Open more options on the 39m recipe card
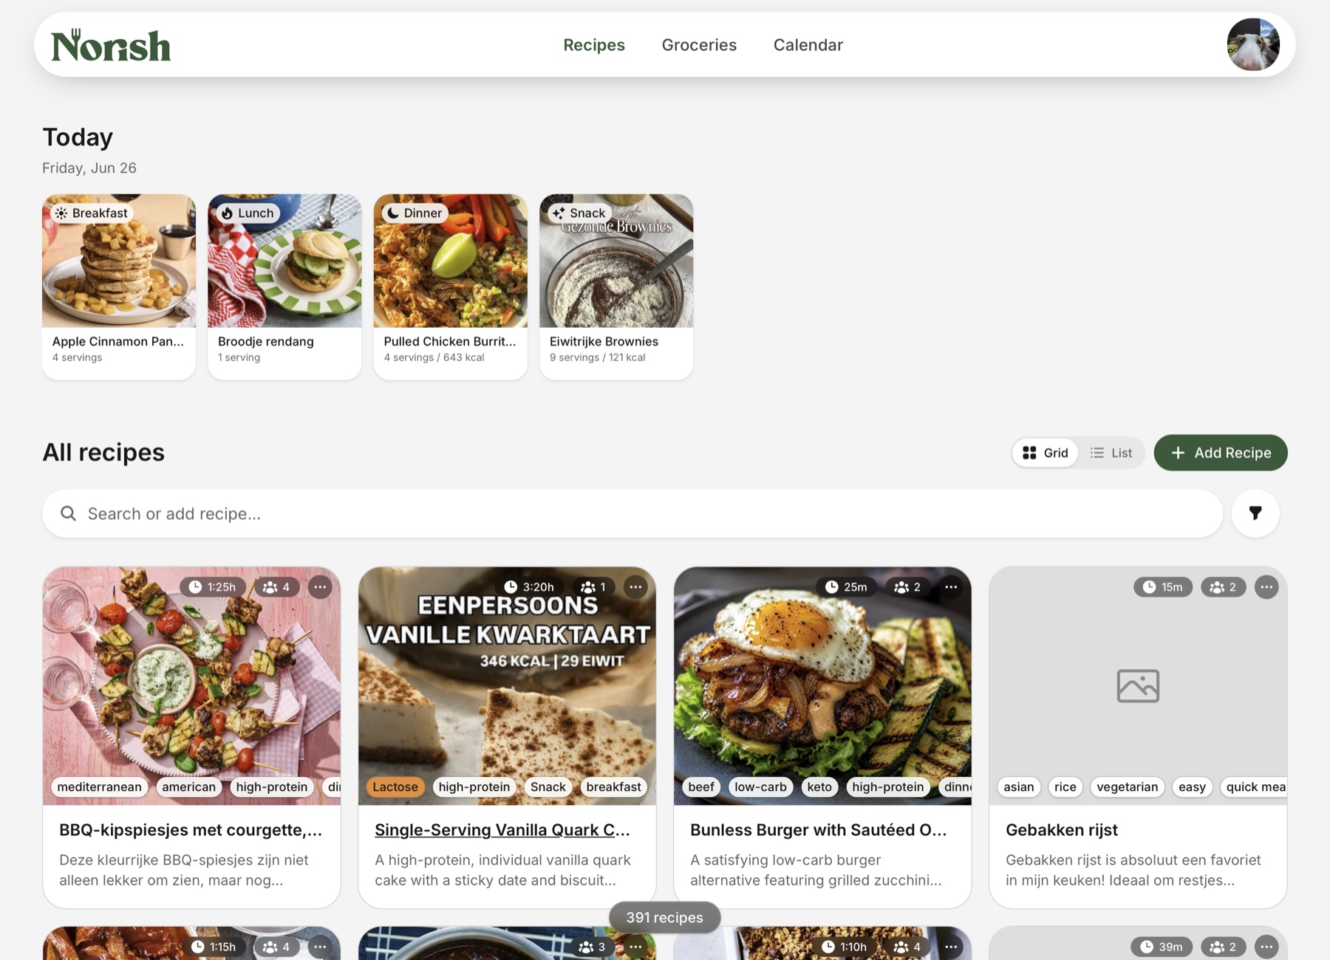 click(1266, 947)
